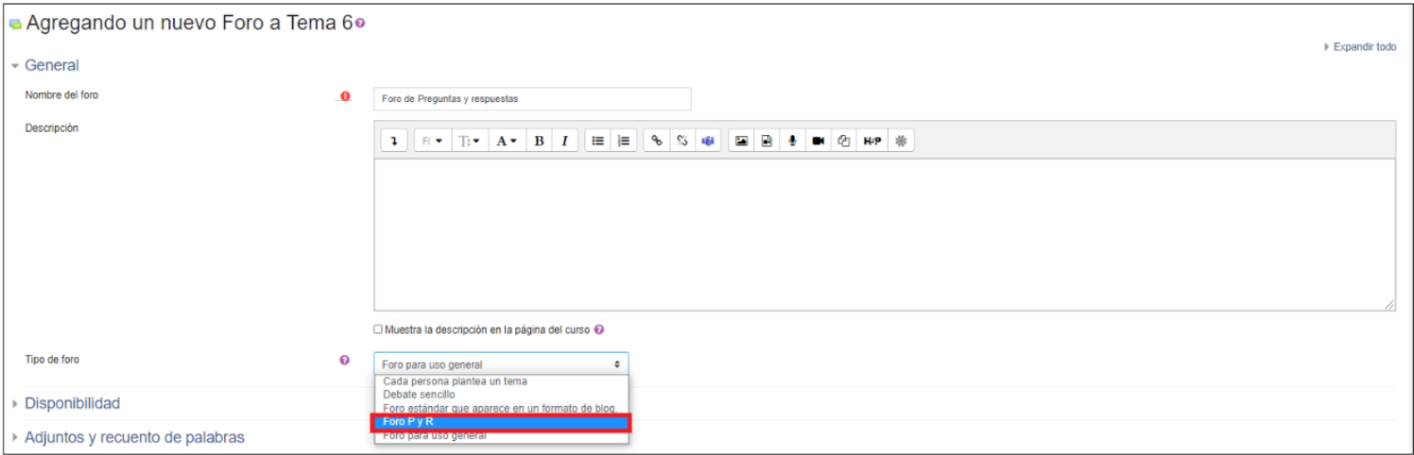
Task: Click the Expandir todo link
Action: tap(1363, 46)
